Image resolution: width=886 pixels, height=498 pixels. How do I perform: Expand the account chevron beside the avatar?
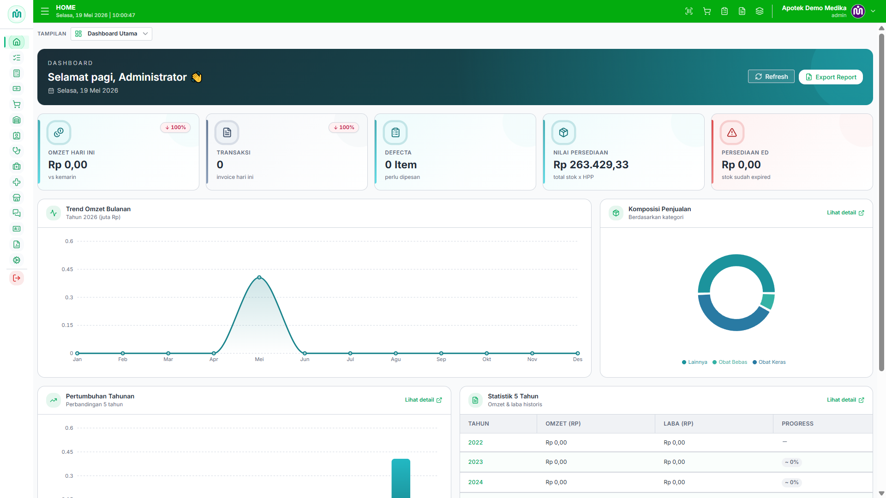[x=873, y=11]
